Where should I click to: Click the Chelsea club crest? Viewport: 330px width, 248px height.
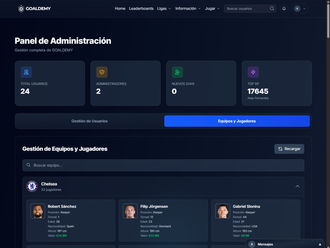pyautogui.click(x=32, y=186)
